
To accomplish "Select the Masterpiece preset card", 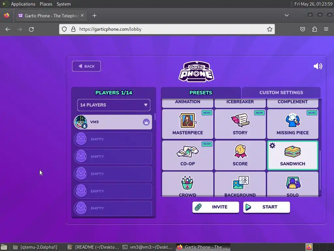I will point(188,124).
